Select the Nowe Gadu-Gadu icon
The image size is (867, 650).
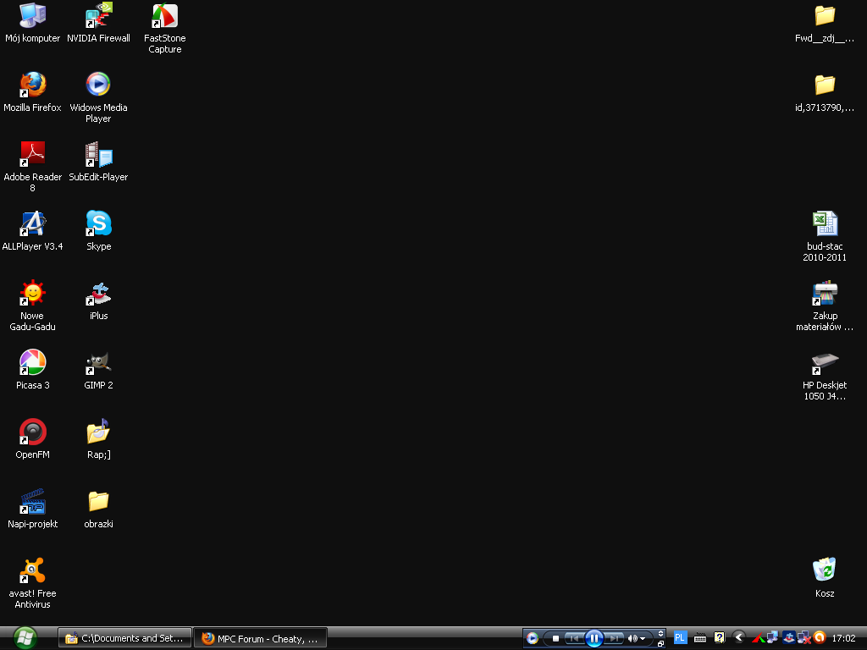[x=33, y=306]
